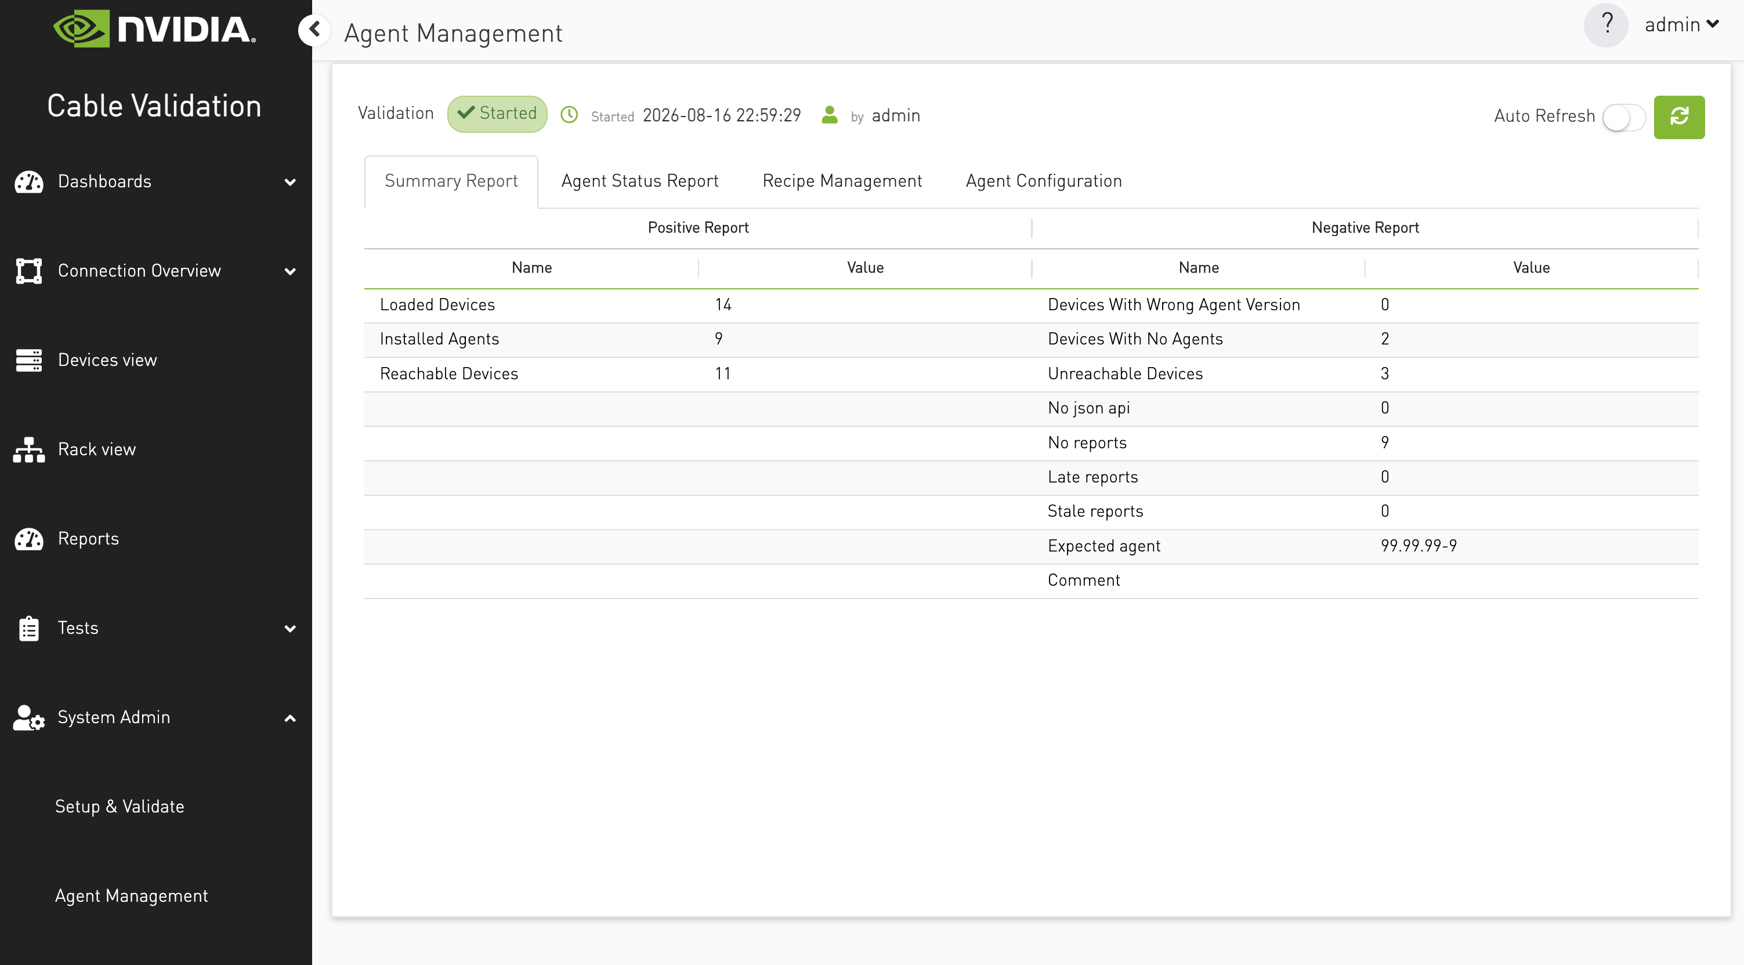Click the start timestamp 2026-08-16 22:59:29

coord(722,115)
